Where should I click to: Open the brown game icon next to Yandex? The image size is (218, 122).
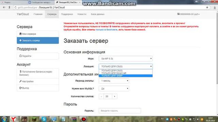[24, 119]
